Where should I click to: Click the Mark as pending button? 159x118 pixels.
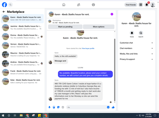click(x=65, y=27)
